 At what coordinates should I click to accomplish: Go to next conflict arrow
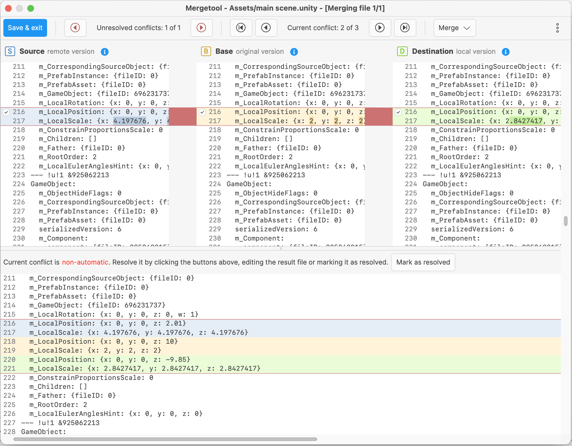pyautogui.click(x=380, y=28)
